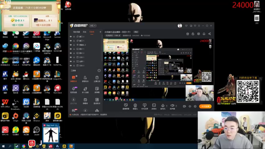Click the 扬声器 speaker icon
This screenshot has height=149, width=265.
pyautogui.click(x=172, y=106)
